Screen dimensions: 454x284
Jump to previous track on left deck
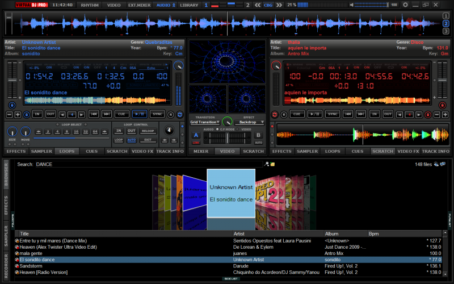coord(94,114)
